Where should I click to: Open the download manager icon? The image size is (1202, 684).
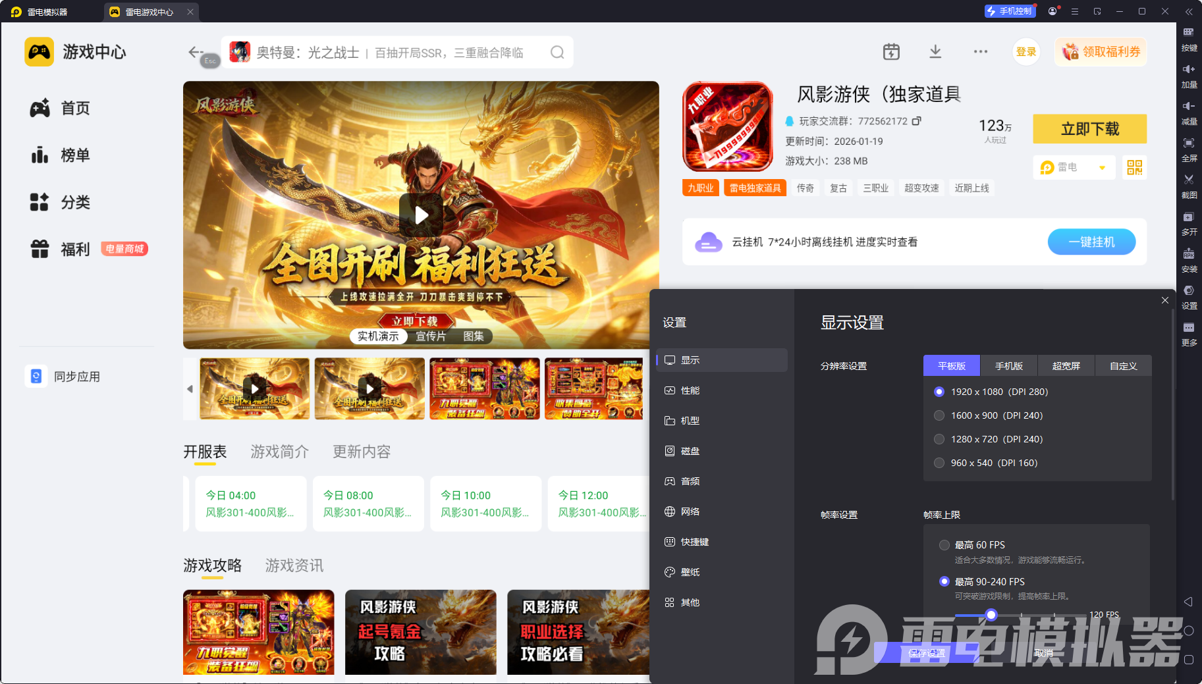click(x=935, y=52)
